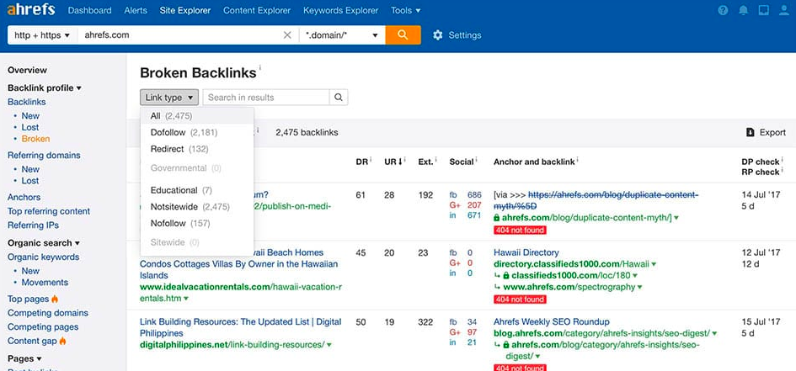Click the Export button
The width and height of the screenshot is (796, 371).
tap(766, 132)
